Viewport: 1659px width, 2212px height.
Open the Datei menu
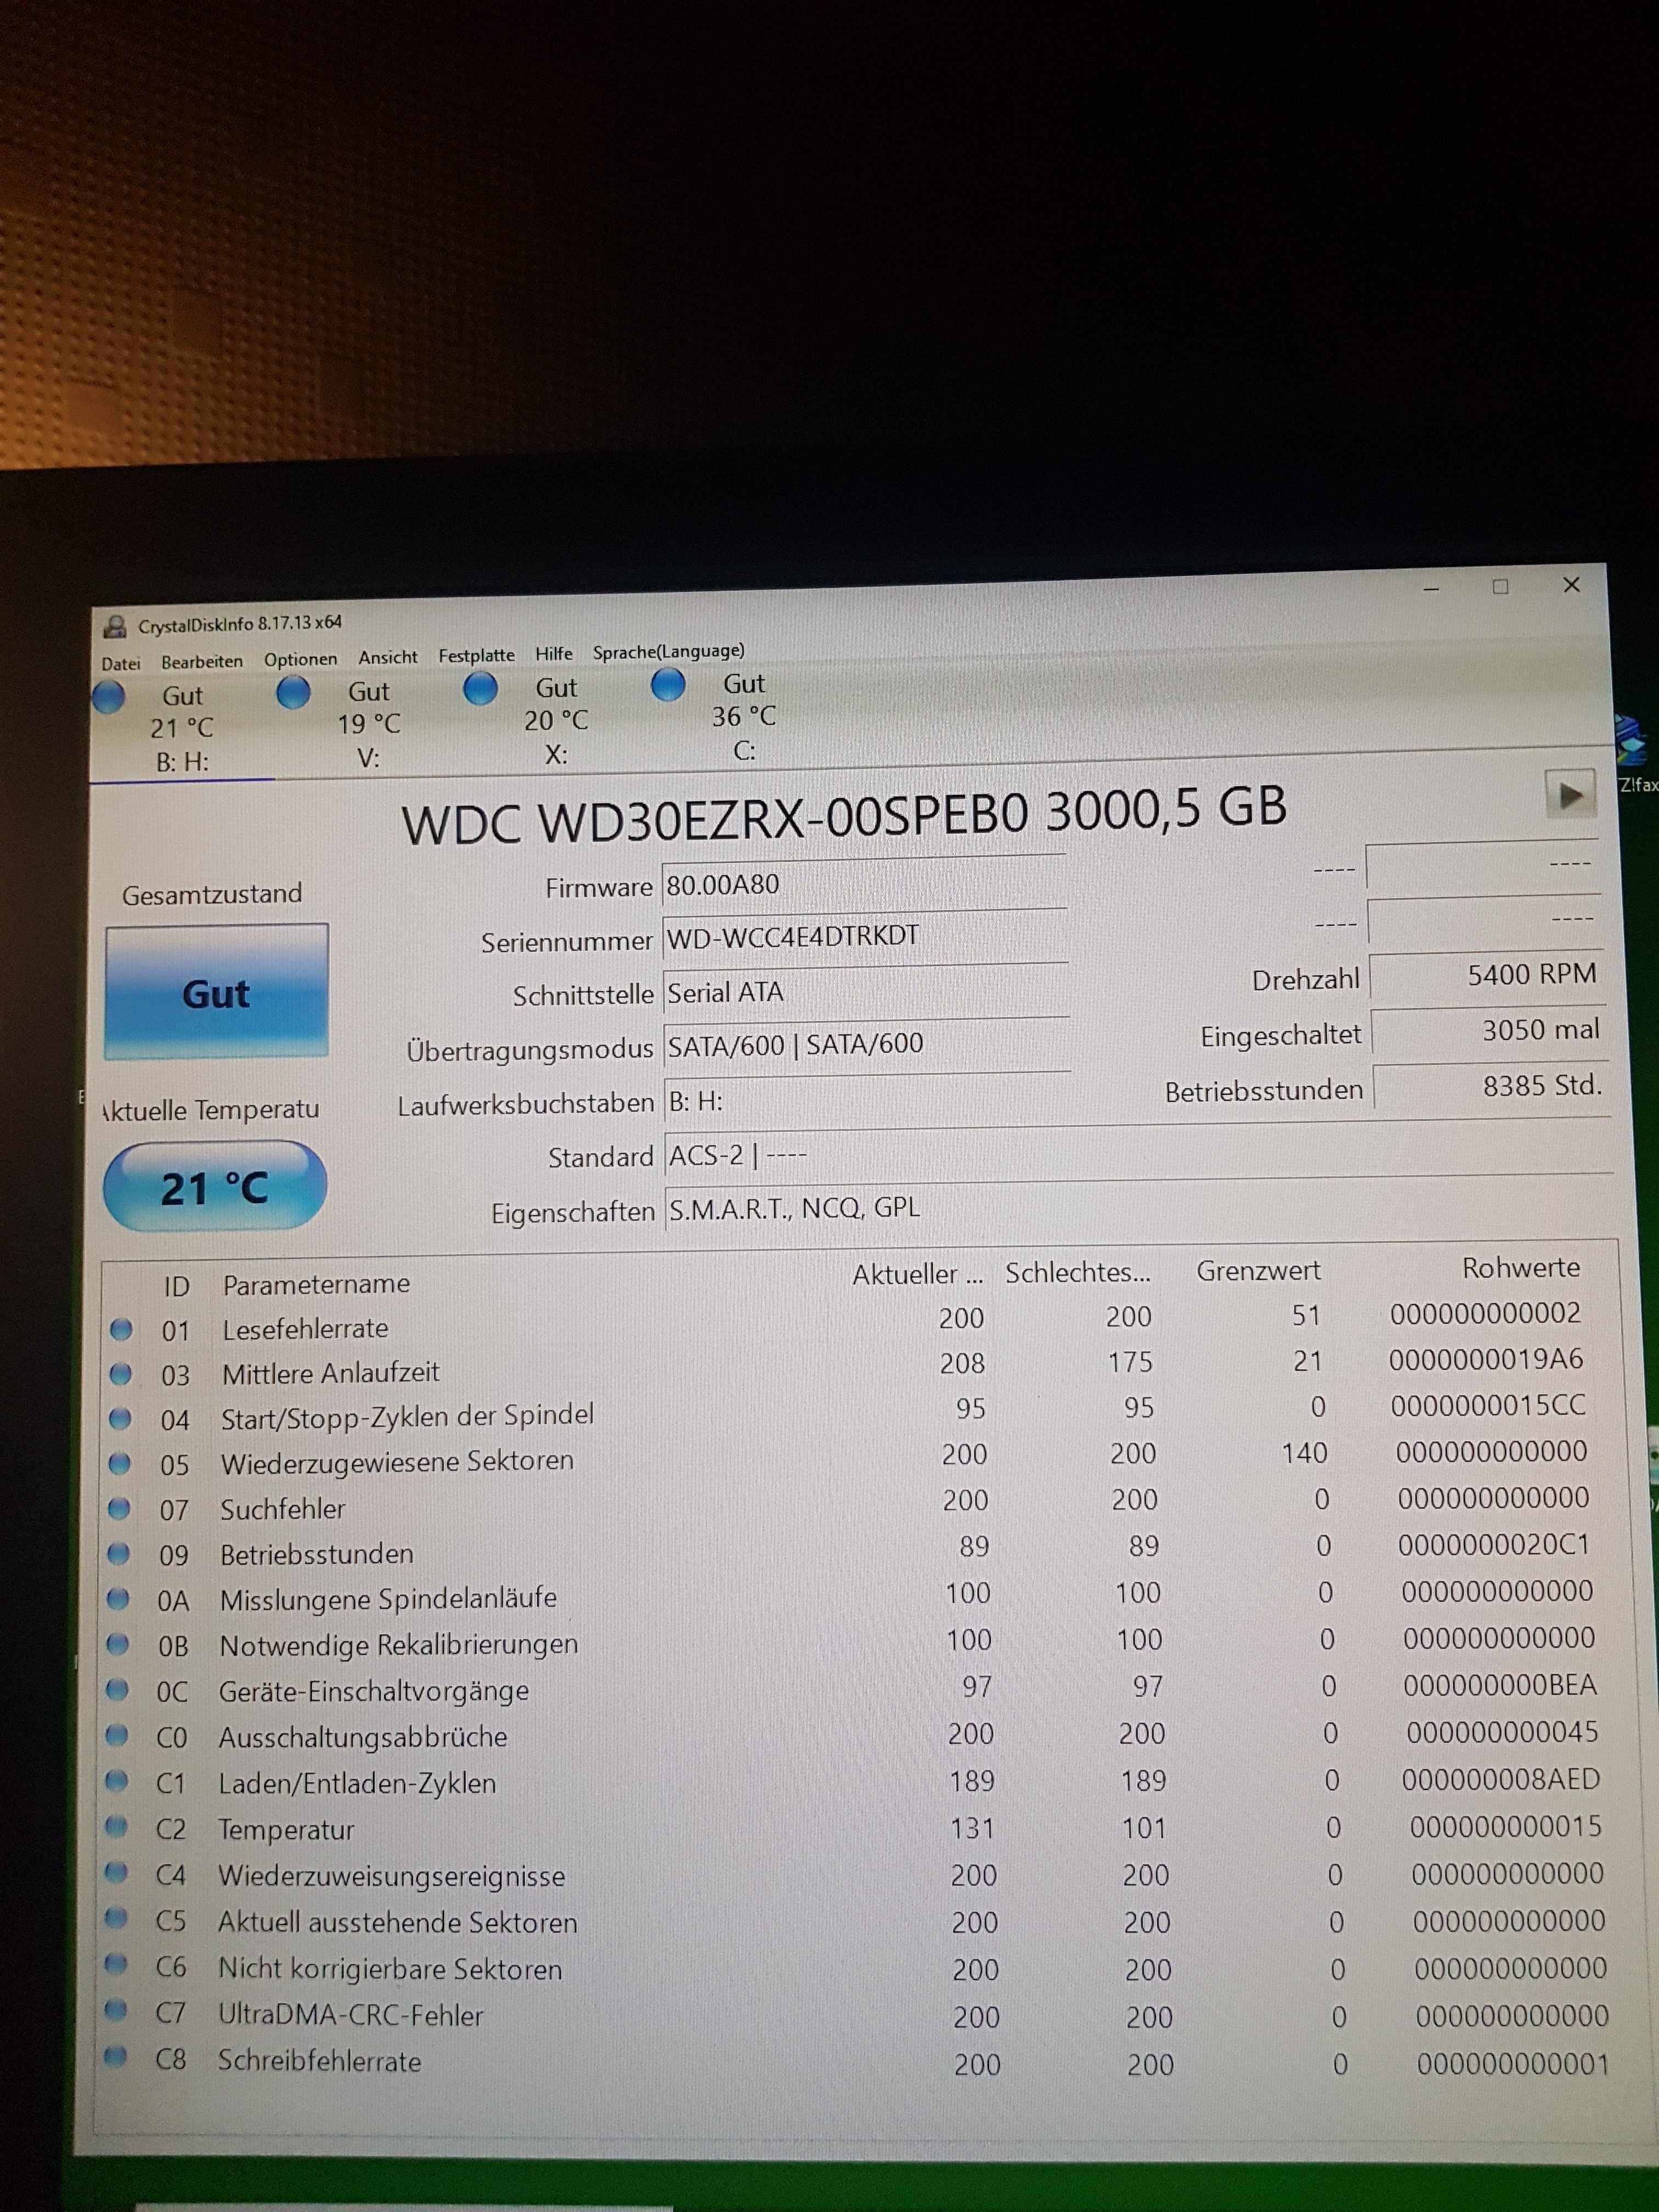121,663
